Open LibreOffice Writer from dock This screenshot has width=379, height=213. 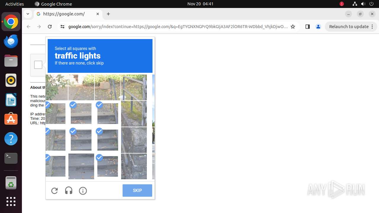11,100
